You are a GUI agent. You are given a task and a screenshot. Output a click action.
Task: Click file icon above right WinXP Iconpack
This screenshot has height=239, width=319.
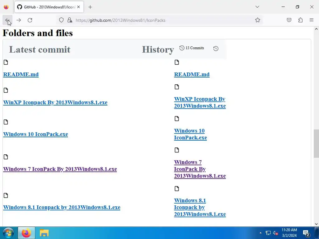(x=177, y=87)
